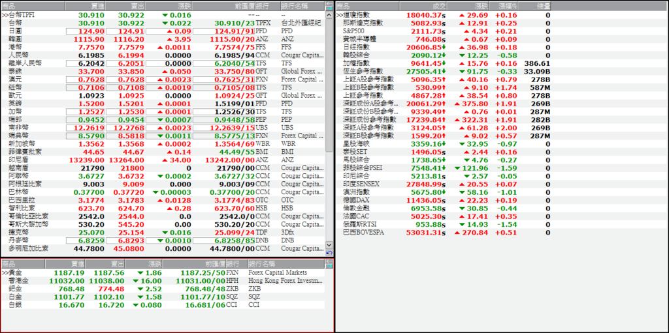Select the 英鎊 row
This screenshot has width=669, height=333.
163,104
